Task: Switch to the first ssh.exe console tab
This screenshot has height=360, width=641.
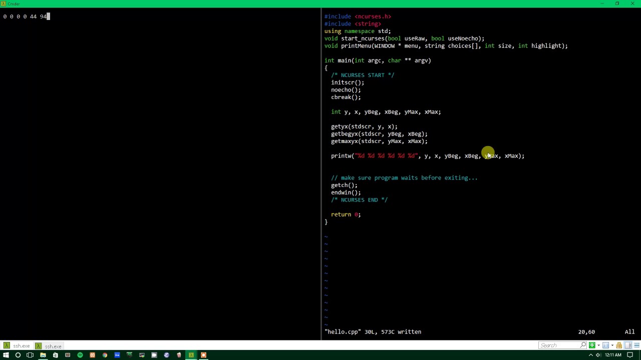Action: coord(17,345)
